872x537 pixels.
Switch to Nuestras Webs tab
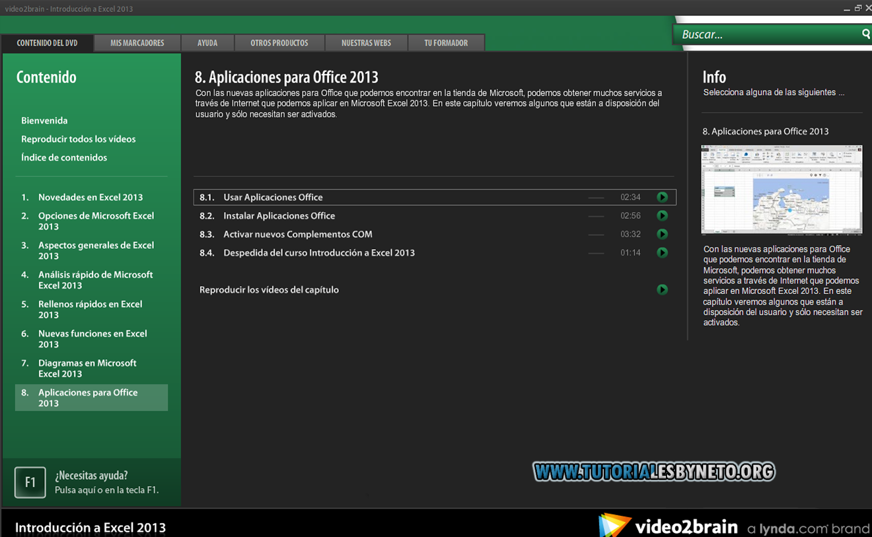pyautogui.click(x=366, y=43)
